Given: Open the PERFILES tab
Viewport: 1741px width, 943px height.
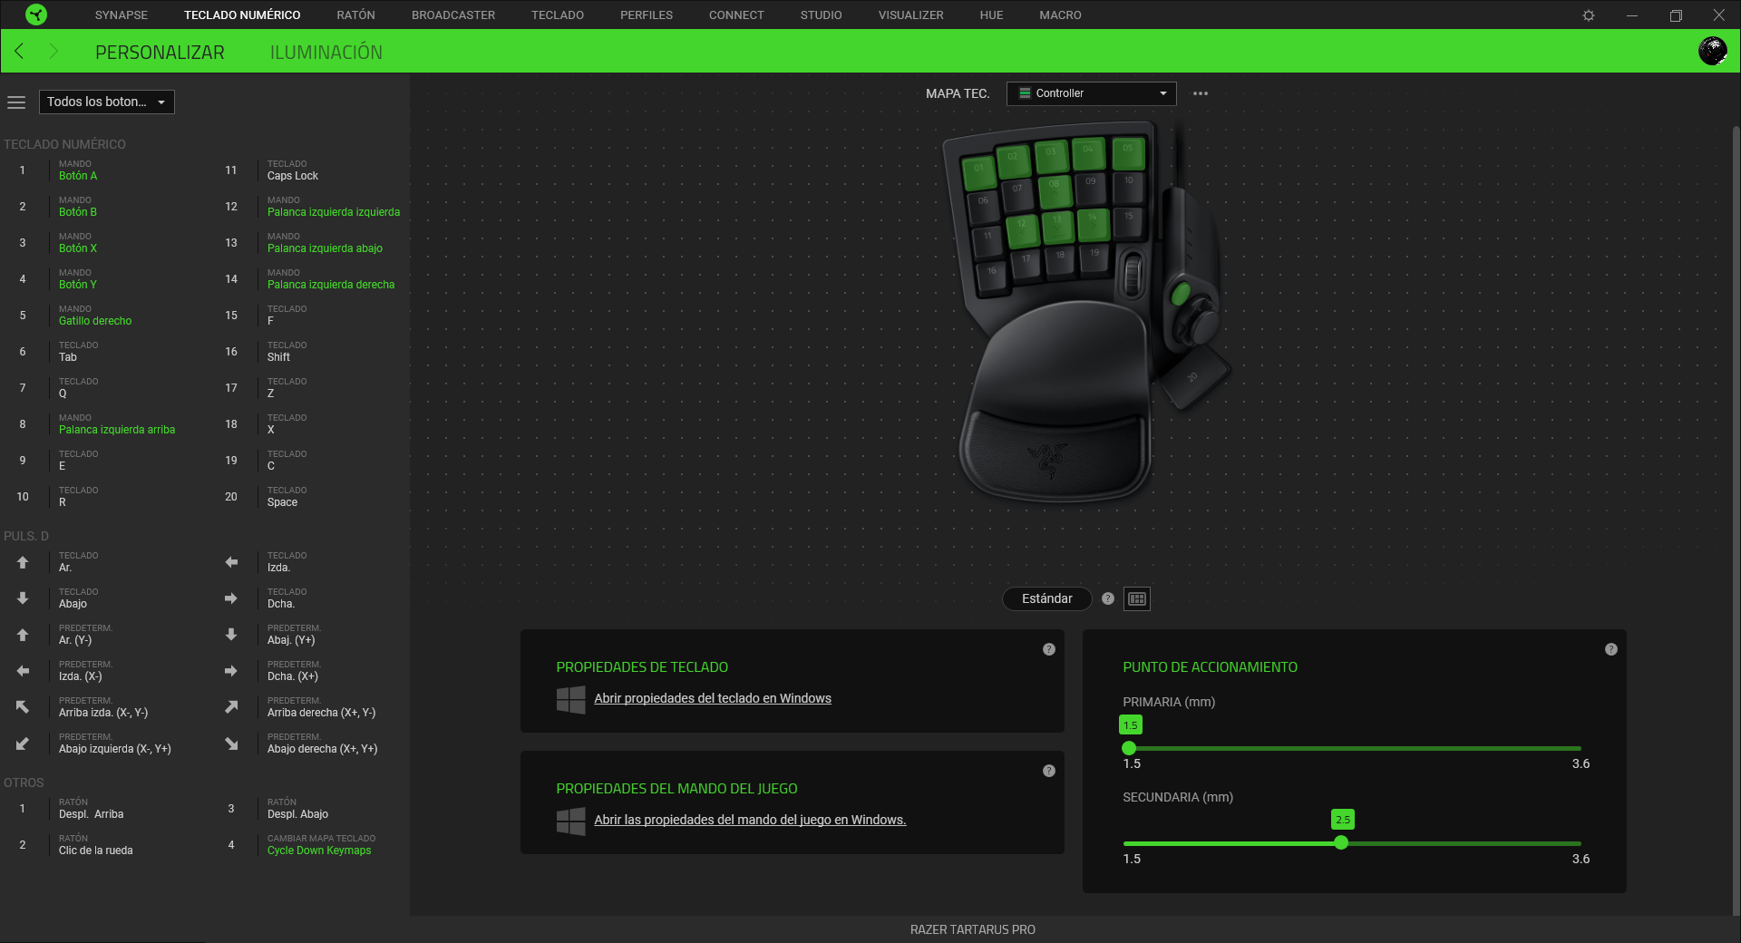Looking at the screenshot, I should (x=647, y=15).
